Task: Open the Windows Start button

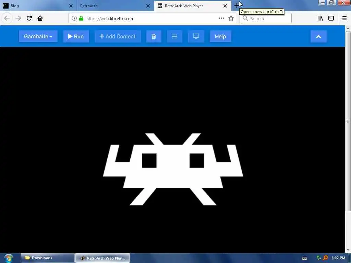Action: (x=8, y=258)
